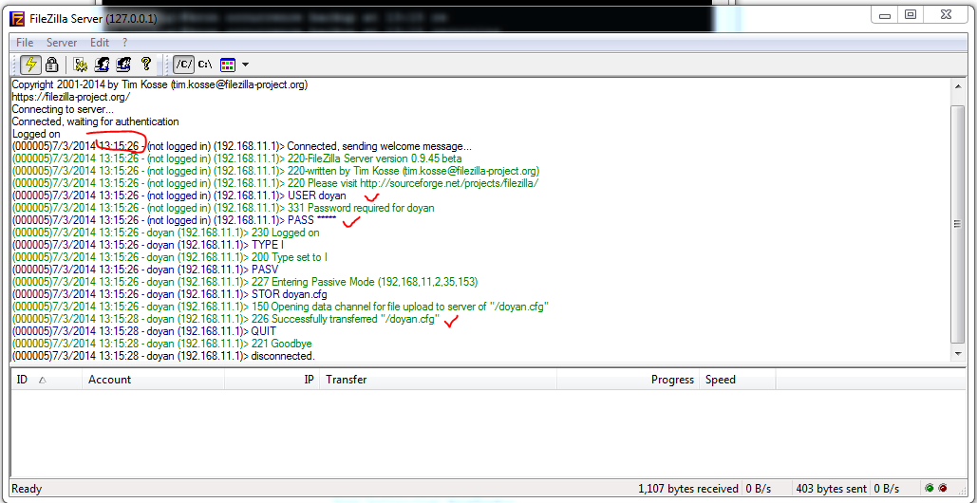Click the 'STOR doyan.cfg' log line
977x503 pixels.
(169, 294)
